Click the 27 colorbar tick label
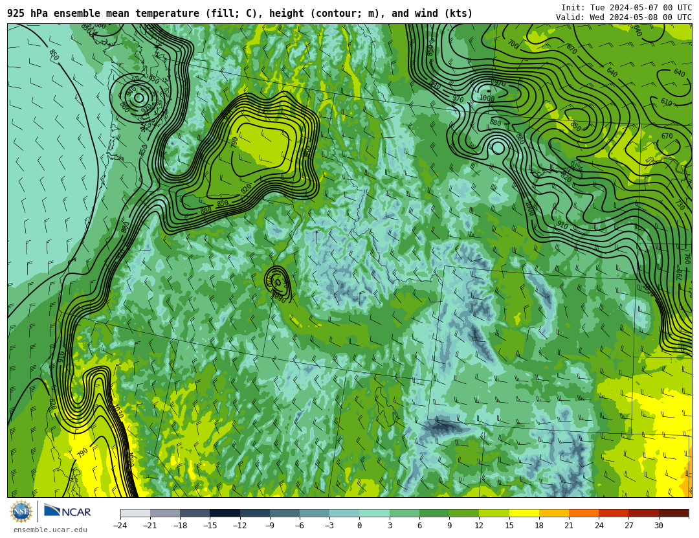This screenshot has width=699, height=538. point(628,526)
